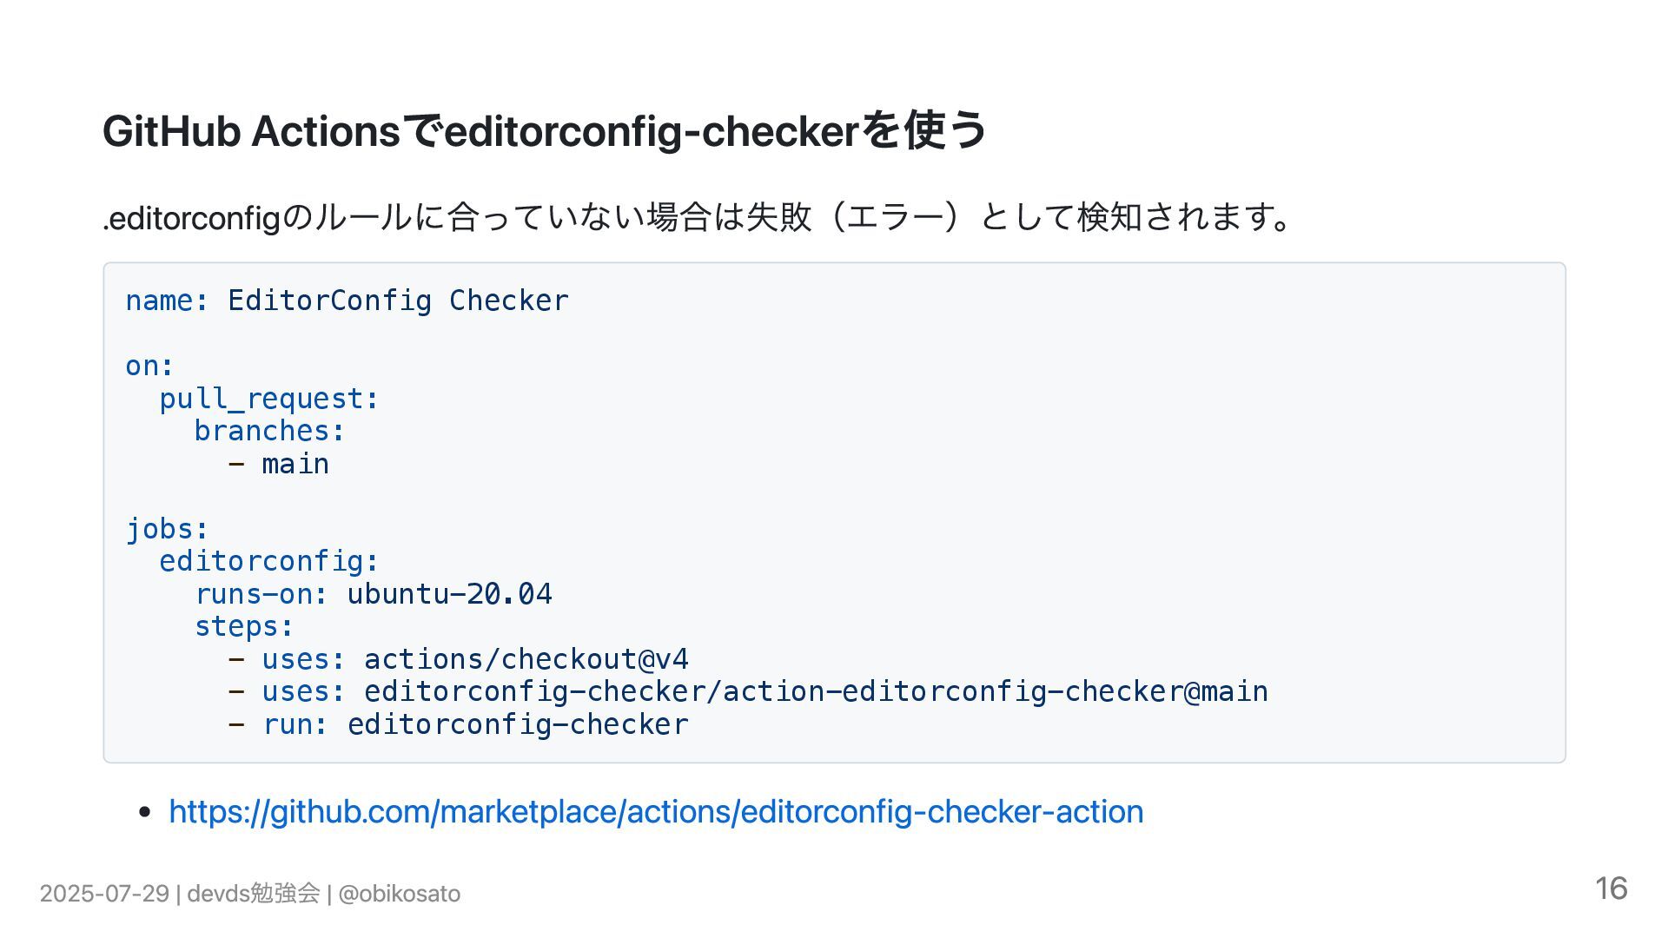1668x938 pixels.
Task: Click the 'branches:' key in code
Action: pyautogui.click(x=269, y=431)
